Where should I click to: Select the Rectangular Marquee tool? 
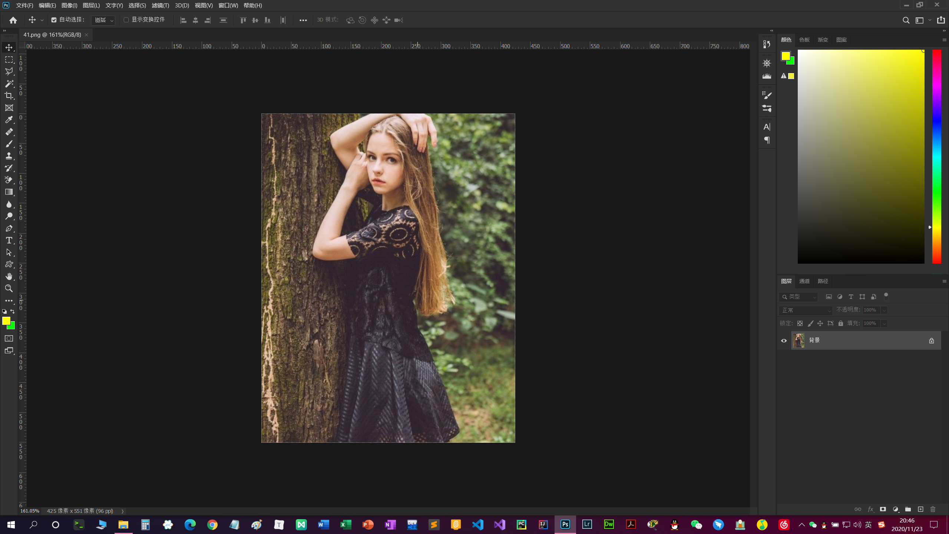[9, 59]
